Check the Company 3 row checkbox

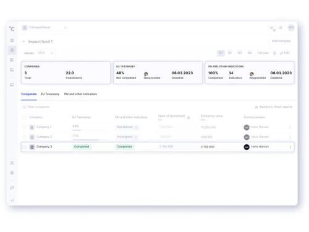pyautogui.click(x=24, y=147)
